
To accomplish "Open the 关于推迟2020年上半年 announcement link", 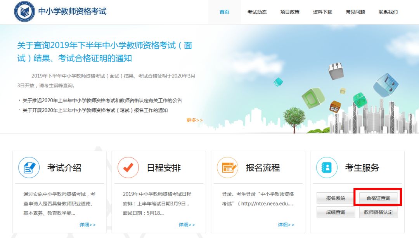I will coord(102,101).
